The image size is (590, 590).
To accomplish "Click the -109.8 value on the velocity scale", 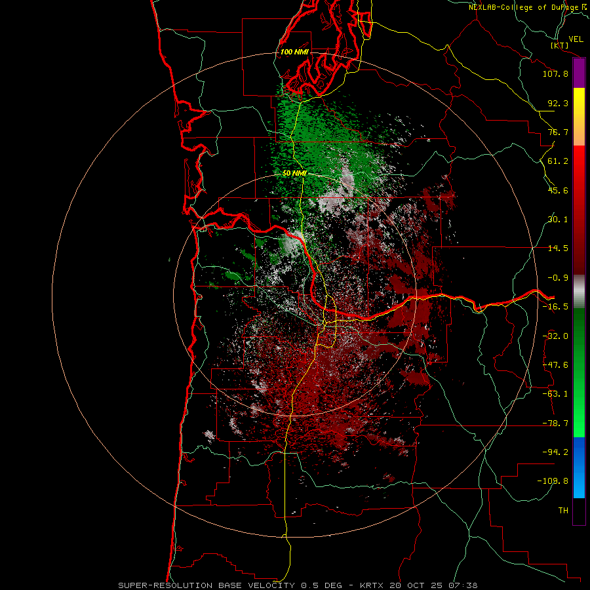I will 553,481.
